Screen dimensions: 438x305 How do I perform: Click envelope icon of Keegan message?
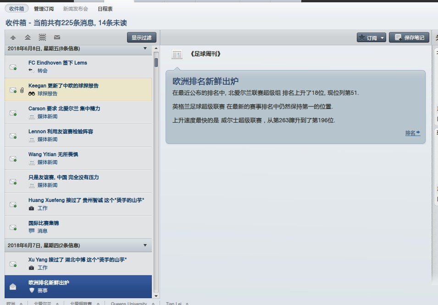13,90
